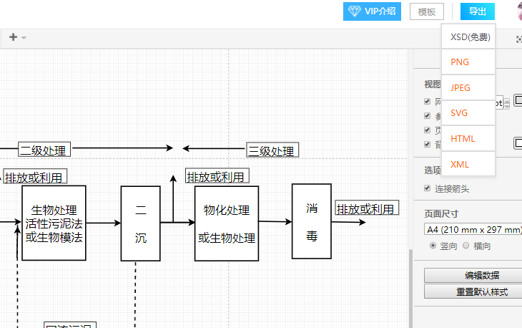This screenshot has height=328, width=522.
Task: Select SVG from export menu
Action: 468,113
